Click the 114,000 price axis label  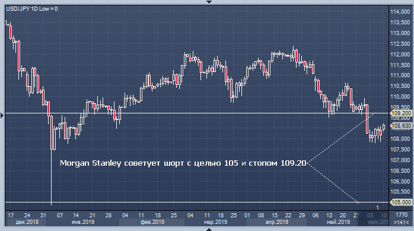click(400, 12)
